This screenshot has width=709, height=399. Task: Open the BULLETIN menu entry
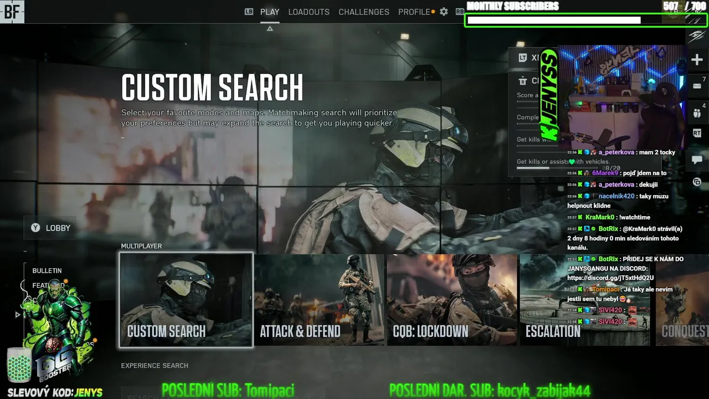point(47,270)
